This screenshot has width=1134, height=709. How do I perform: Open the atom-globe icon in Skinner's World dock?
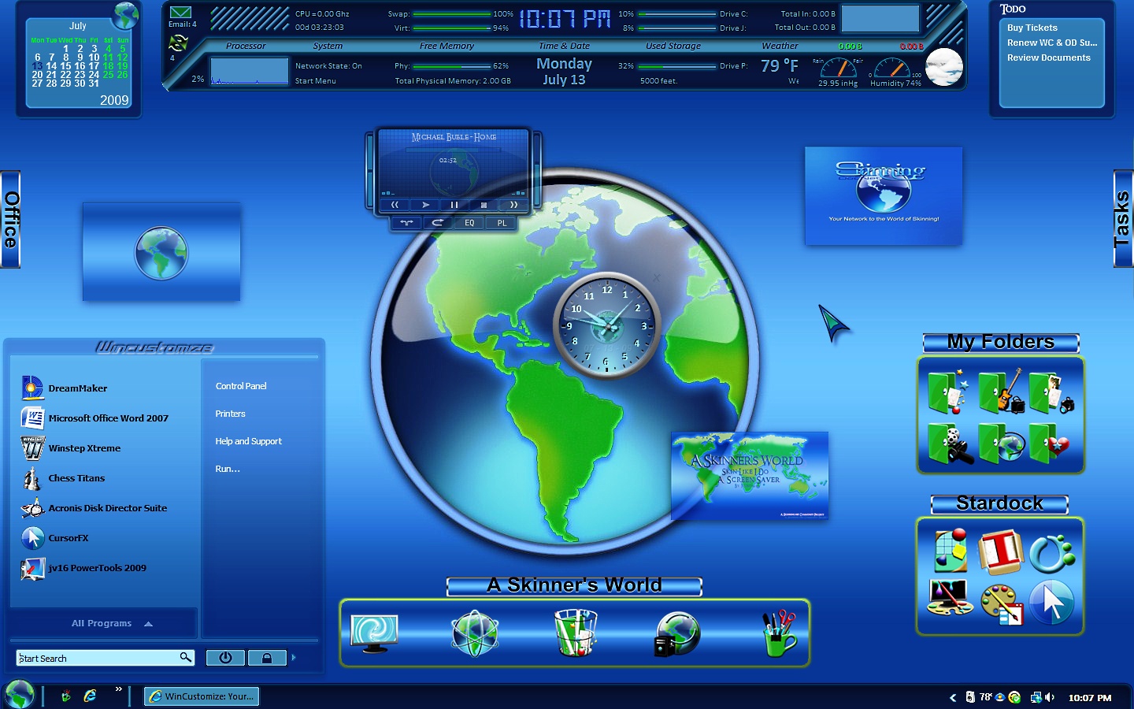475,633
